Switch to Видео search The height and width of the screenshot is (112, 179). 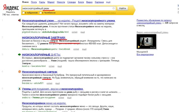(x=89, y=2)
